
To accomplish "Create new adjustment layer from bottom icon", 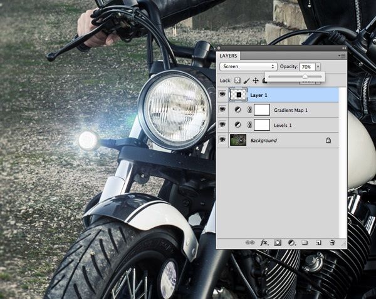I will [291, 242].
